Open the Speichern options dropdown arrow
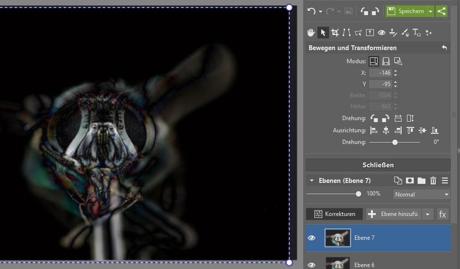The height and width of the screenshot is (269, 460). [430, 11]
